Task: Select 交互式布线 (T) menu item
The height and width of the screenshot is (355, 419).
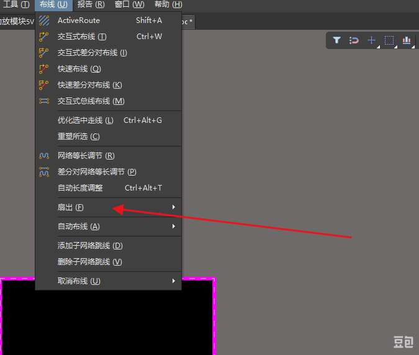Action: coord(109,37)
